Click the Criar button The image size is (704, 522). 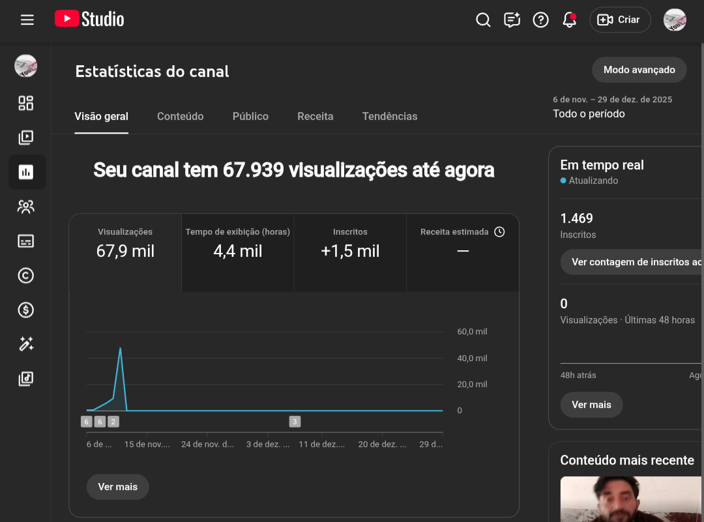click(x=619, y=20)
